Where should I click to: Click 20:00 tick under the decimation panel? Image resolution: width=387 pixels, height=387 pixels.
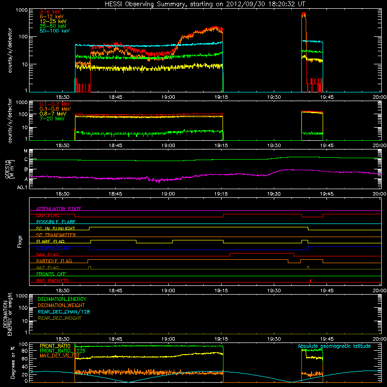pyautogui.click(x=380, y=339)
